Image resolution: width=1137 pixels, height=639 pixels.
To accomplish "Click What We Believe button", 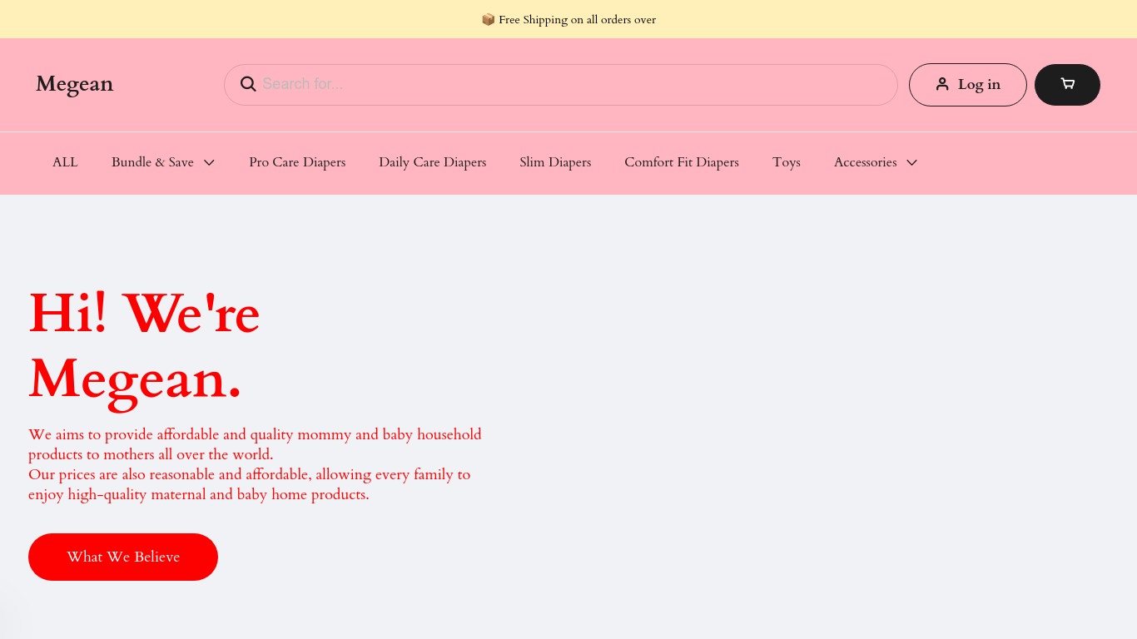I will point(123,557).
